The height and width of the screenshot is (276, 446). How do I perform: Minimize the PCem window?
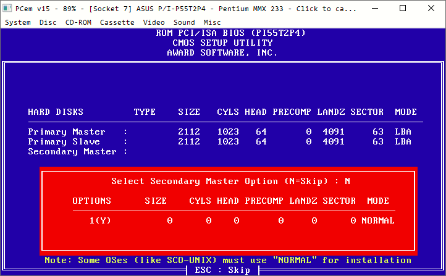[375, 8]
